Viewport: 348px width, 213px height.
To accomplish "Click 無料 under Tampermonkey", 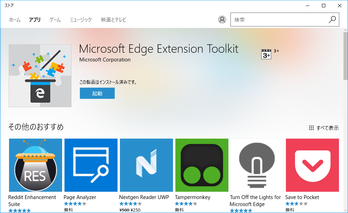I will tap(179, 210).
